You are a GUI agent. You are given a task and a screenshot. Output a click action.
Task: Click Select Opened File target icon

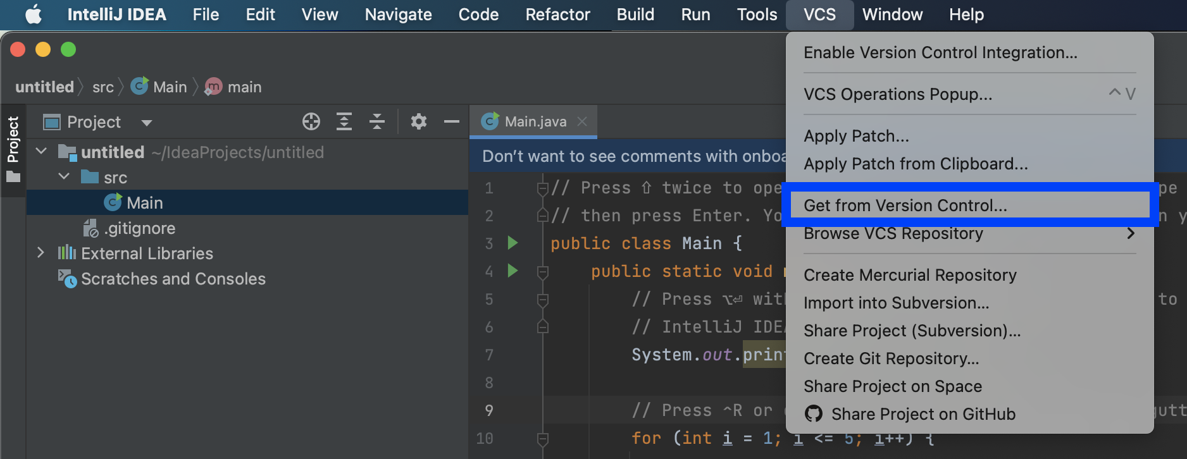311,121
